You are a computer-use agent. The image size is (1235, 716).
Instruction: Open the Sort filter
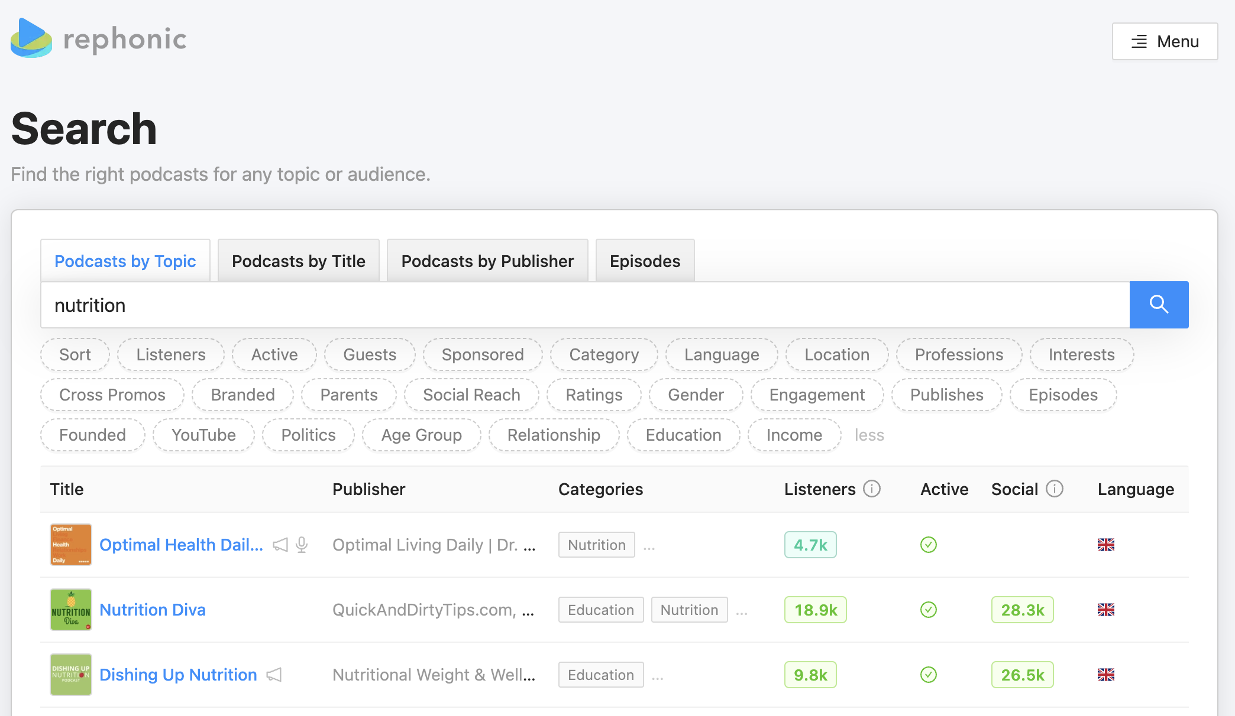click(75, 354)
